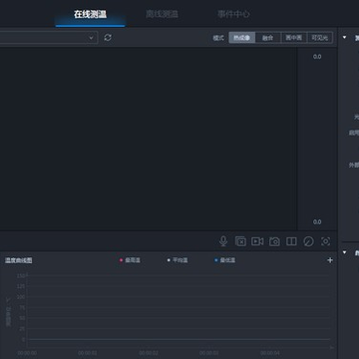Click the split-screen layout icon
This screenshot has width=359, height=359.
tap(291, 241)
